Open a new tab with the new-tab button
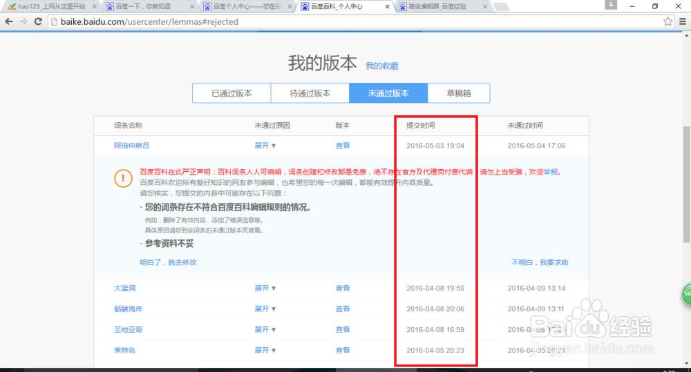The image size is (691, 372). coord(501,7)
